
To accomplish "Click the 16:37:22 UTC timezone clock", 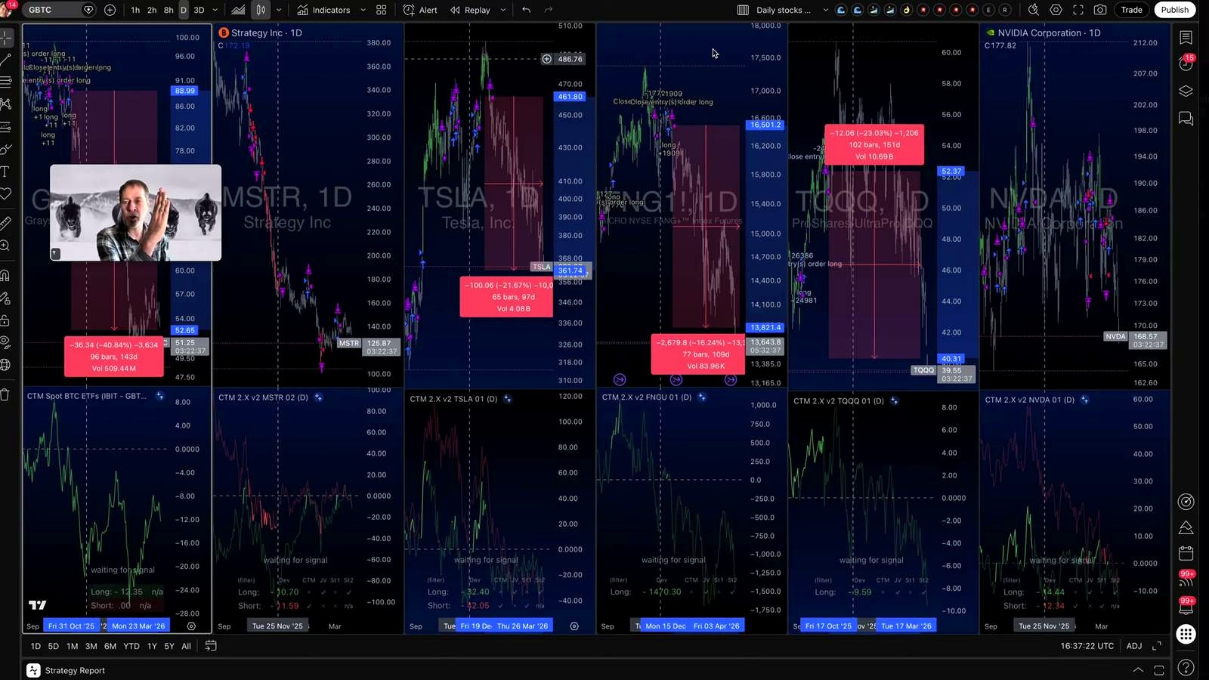I will tap(1087, 646).
